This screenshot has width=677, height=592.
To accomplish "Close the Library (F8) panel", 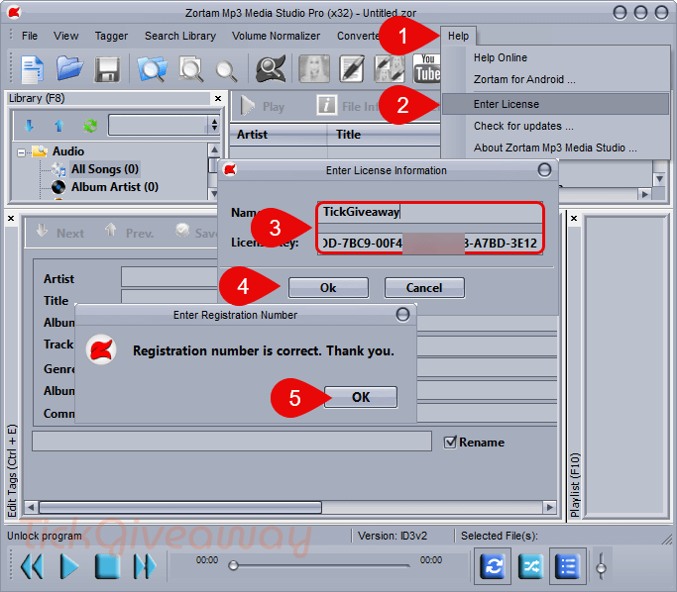I will tap(218, 99).
